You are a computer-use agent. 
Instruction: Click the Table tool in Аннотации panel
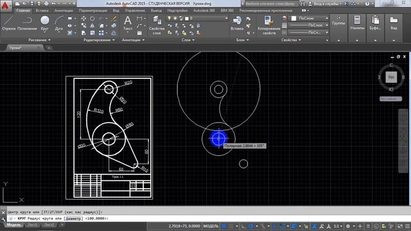[139, 33]
